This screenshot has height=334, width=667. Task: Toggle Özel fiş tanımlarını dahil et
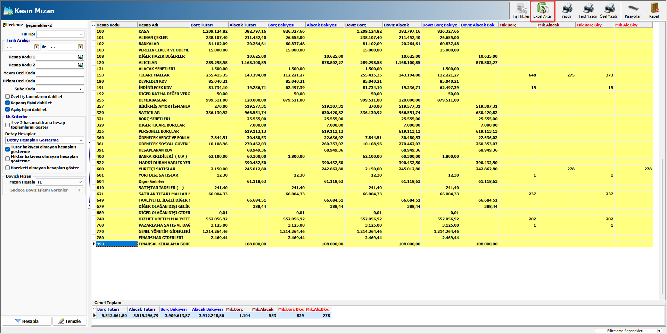pyautogui.click(x=7, y=97)
